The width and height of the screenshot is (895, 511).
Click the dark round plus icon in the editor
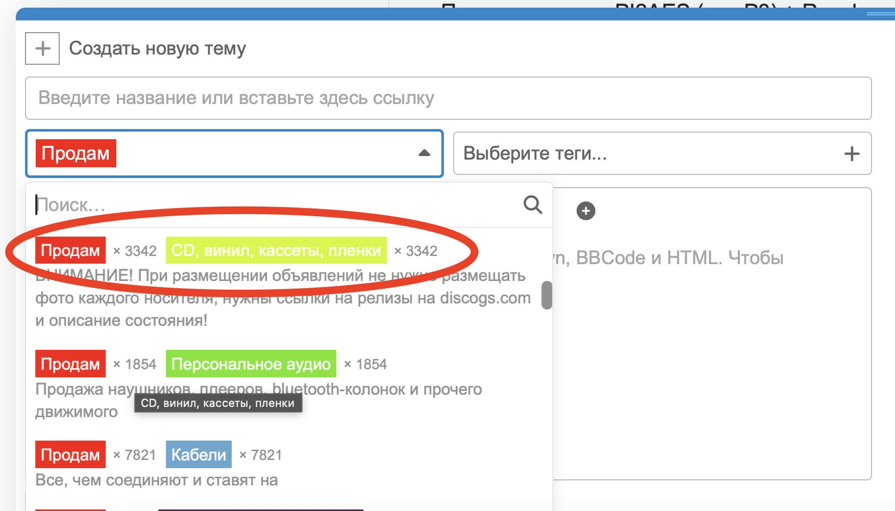(x=585, y=211)
